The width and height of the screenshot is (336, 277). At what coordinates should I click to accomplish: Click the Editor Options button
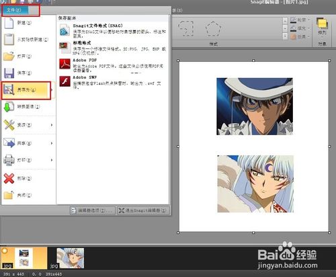click(x=93, y=210)
